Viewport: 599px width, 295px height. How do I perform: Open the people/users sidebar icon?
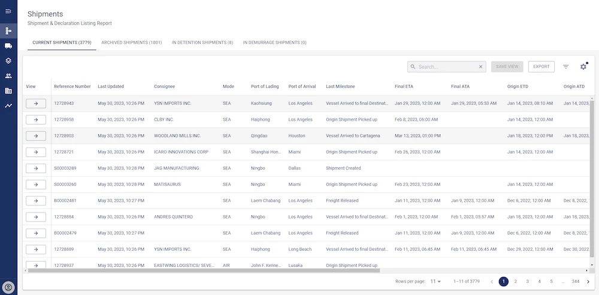pyautogui.click(x=8, y=76)
